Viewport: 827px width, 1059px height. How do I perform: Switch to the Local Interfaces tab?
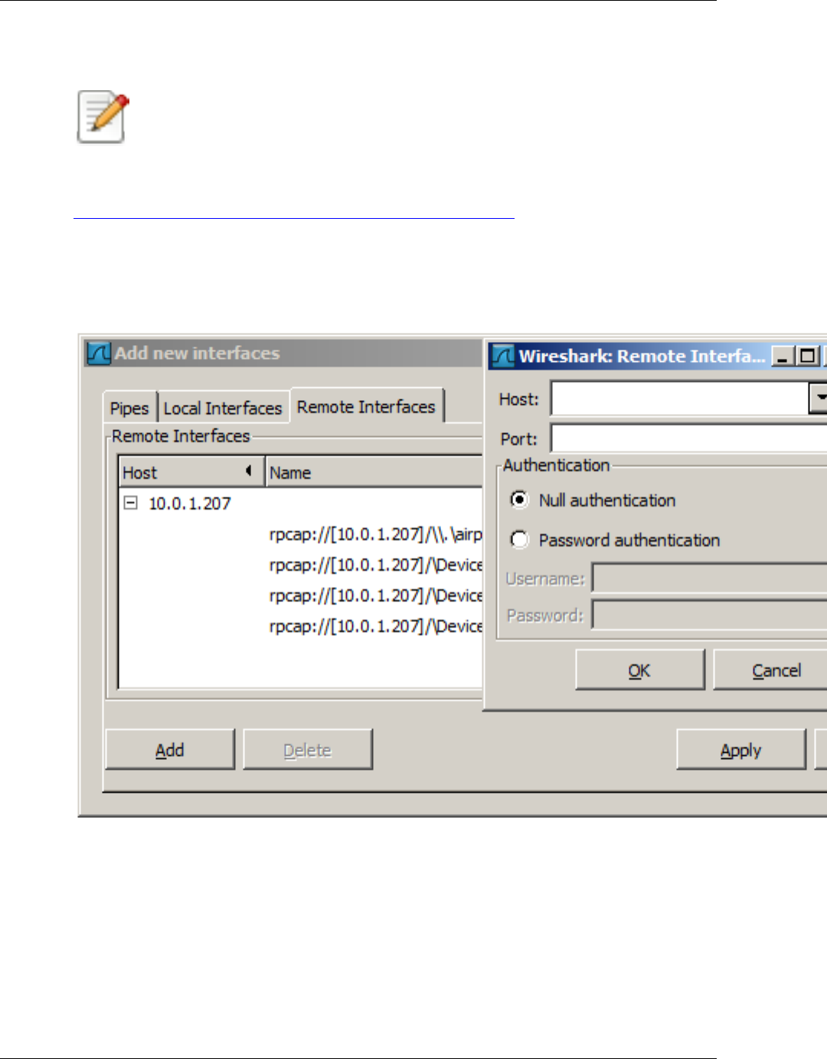point(223,408)
